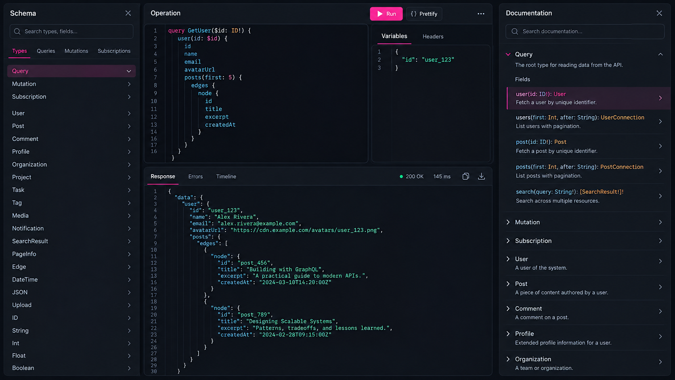Select the Int scalar
Viewport: 675px width, 380px height.
coord(71,343)
